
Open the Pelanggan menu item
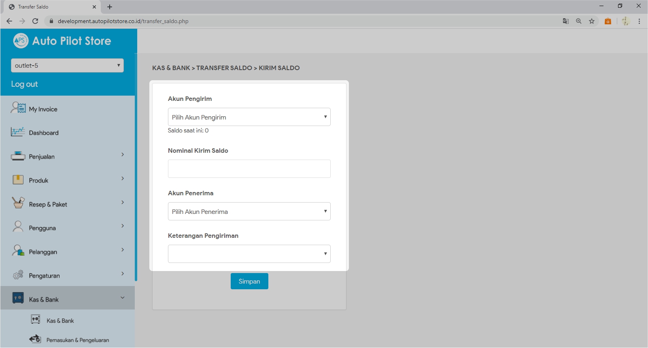pos(43,252)
